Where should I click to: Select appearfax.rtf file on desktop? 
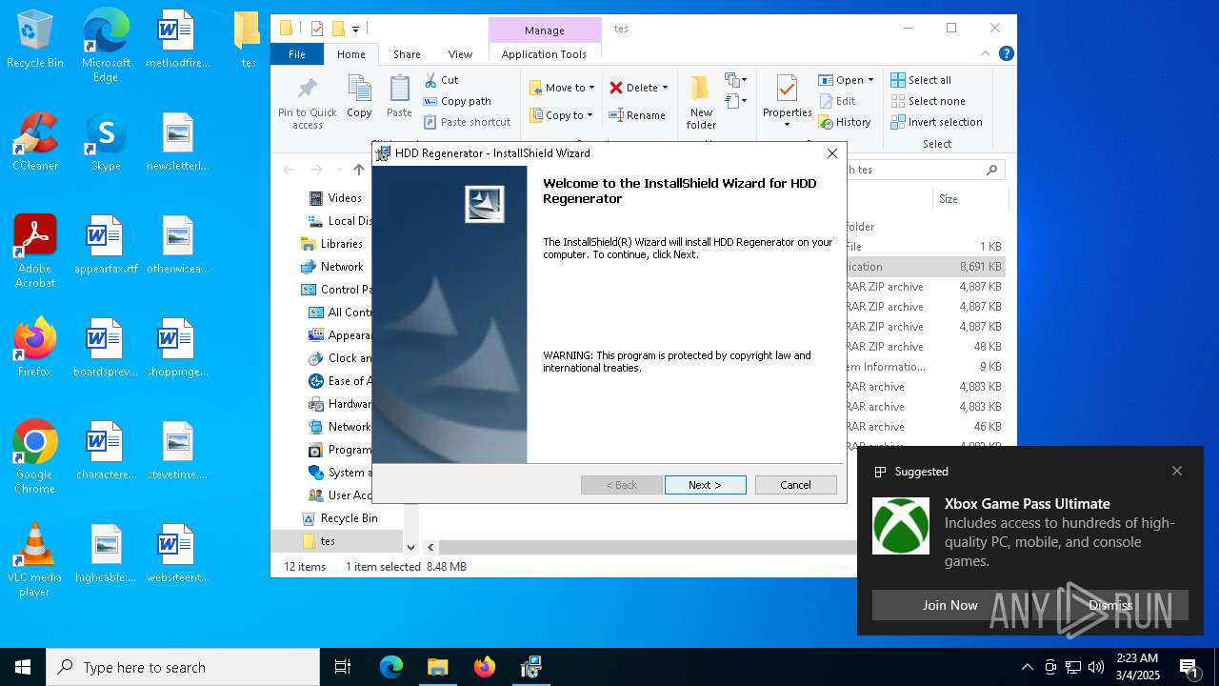tap(106, 245)
